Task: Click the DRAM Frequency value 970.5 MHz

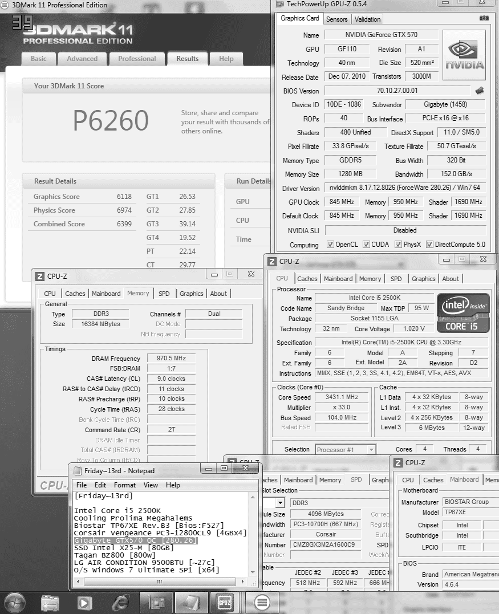Action: point(171,358)
